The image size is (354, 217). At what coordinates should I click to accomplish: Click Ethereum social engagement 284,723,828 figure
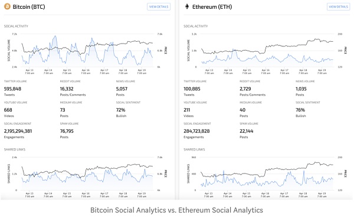pos(196,131)
